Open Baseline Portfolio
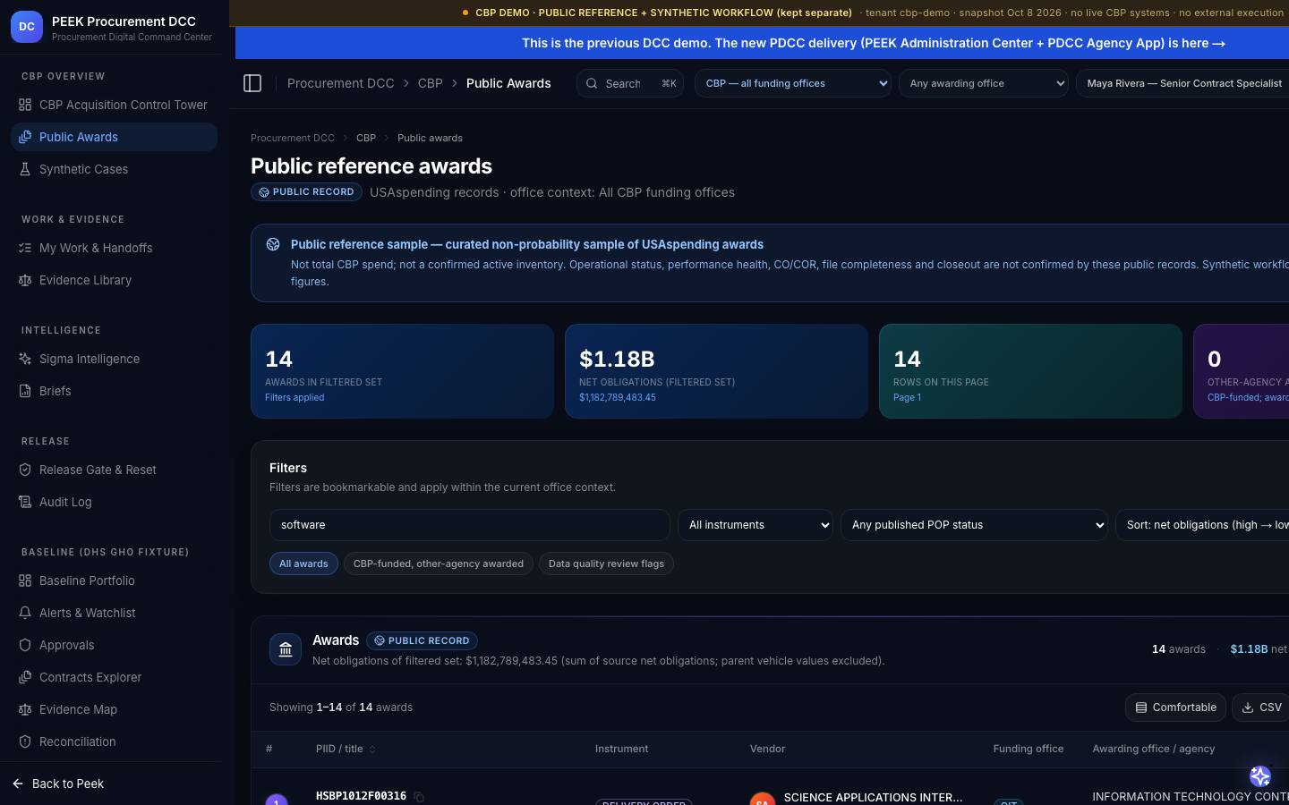Image resolution: width=1289 pixels, height=805 pixels. click(114, 580)
